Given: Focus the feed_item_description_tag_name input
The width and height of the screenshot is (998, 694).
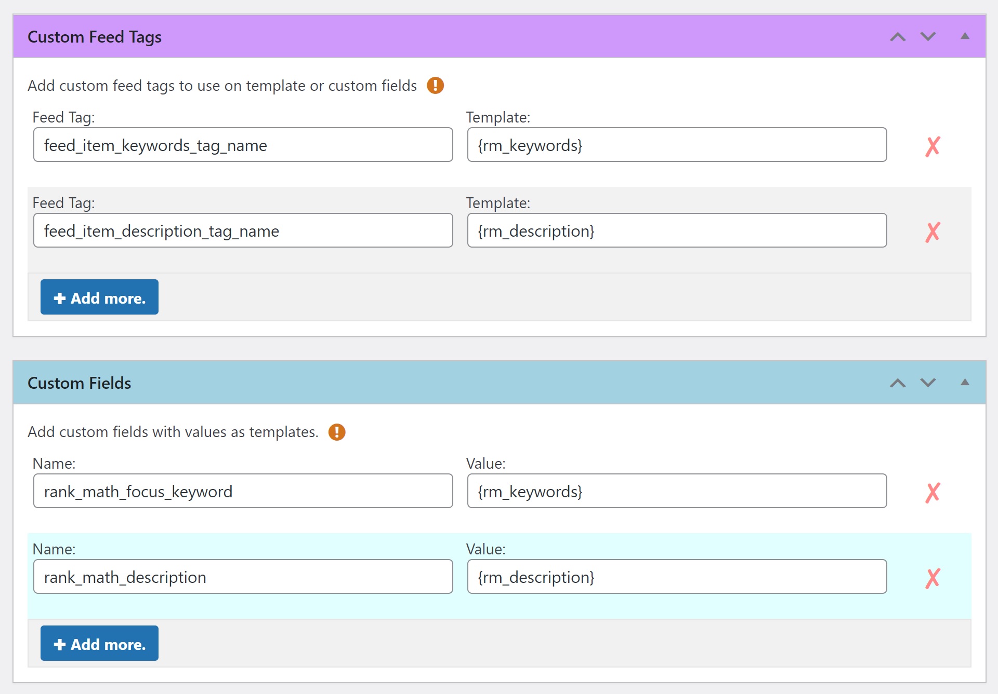Looking at the screenshot, I should tap(243, 231).
